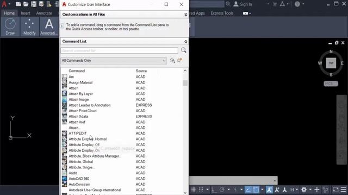Click the Assign Material command icon
The image size is (348, 195).
click(64, 82)
